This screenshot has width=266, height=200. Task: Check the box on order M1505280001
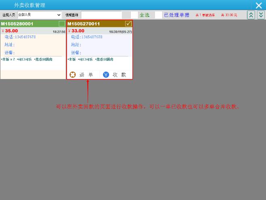click(x=61, y=24)
